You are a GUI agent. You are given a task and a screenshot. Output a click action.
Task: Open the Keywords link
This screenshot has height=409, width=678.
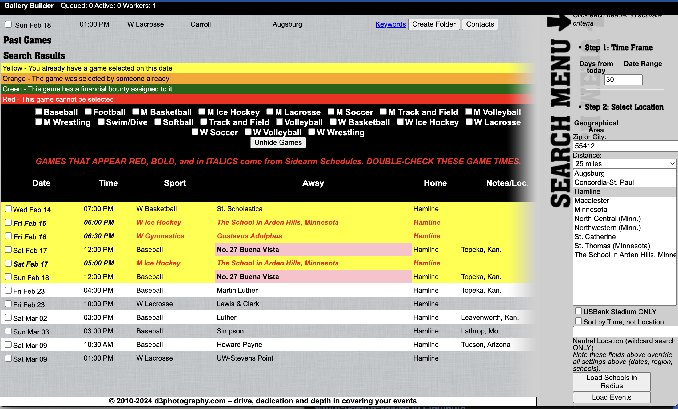tap(390, 24)
